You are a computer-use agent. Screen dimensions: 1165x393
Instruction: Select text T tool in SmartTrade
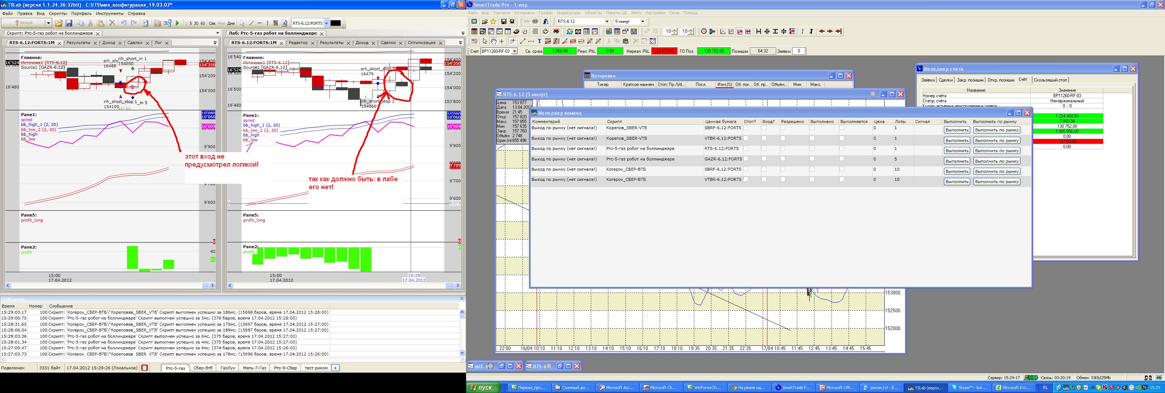[x=540, y=41]
